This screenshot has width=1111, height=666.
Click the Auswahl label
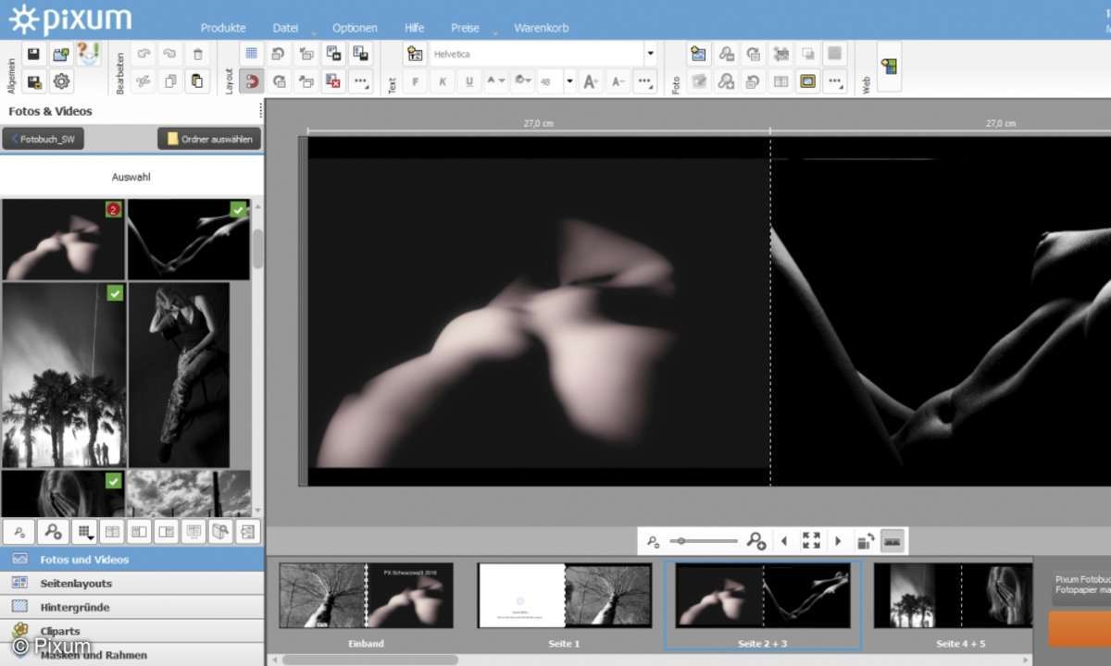131,177
